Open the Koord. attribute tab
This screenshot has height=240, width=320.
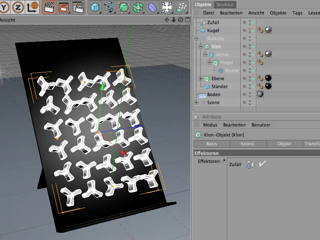coord(248,144)
